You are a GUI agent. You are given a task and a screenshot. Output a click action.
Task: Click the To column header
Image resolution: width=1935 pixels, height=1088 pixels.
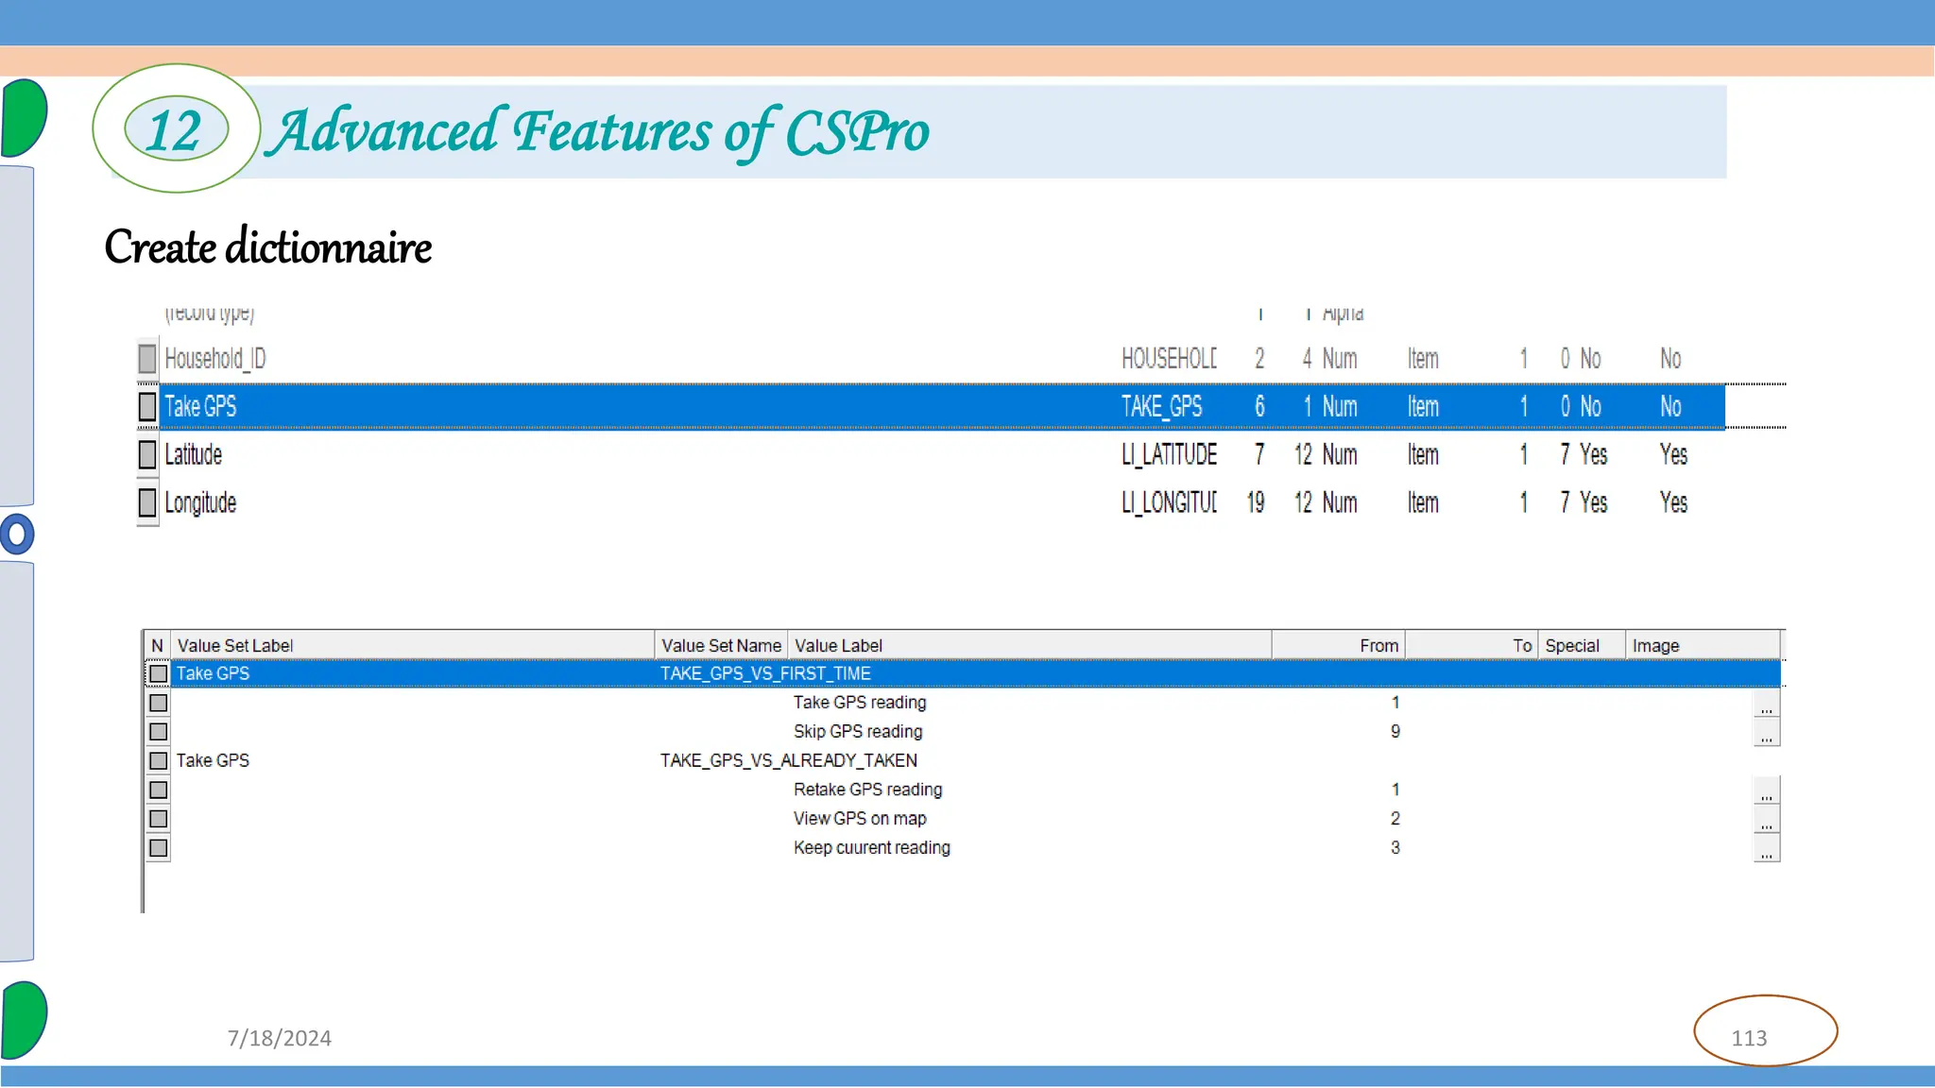[x=1471, y=646]
